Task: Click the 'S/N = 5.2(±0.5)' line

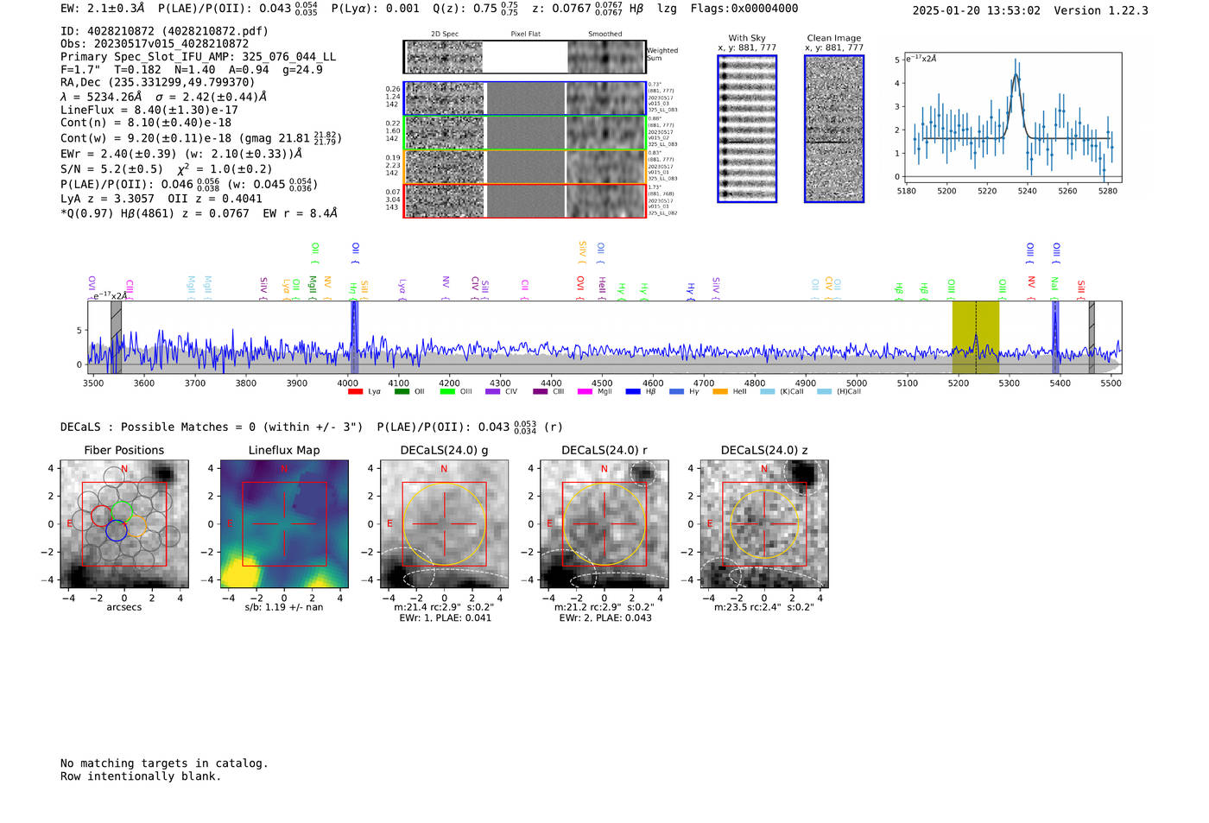Action: point(111,169)
